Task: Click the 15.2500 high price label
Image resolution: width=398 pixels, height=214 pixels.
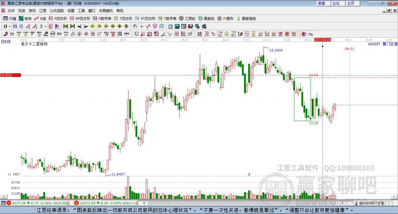Action: coord(276,50)
